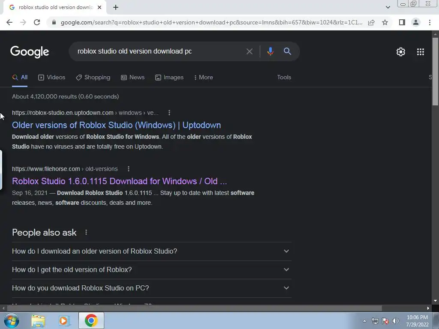Image resolution: width=439 pixels, height=329 pixels.
Task: Show hidden system tray icons
Action: click(x=364, y=321)
